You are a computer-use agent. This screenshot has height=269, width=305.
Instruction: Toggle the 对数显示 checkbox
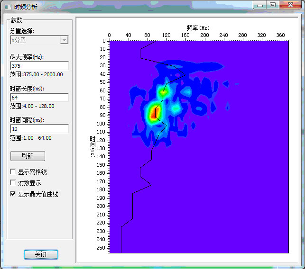tap(13, 183)
